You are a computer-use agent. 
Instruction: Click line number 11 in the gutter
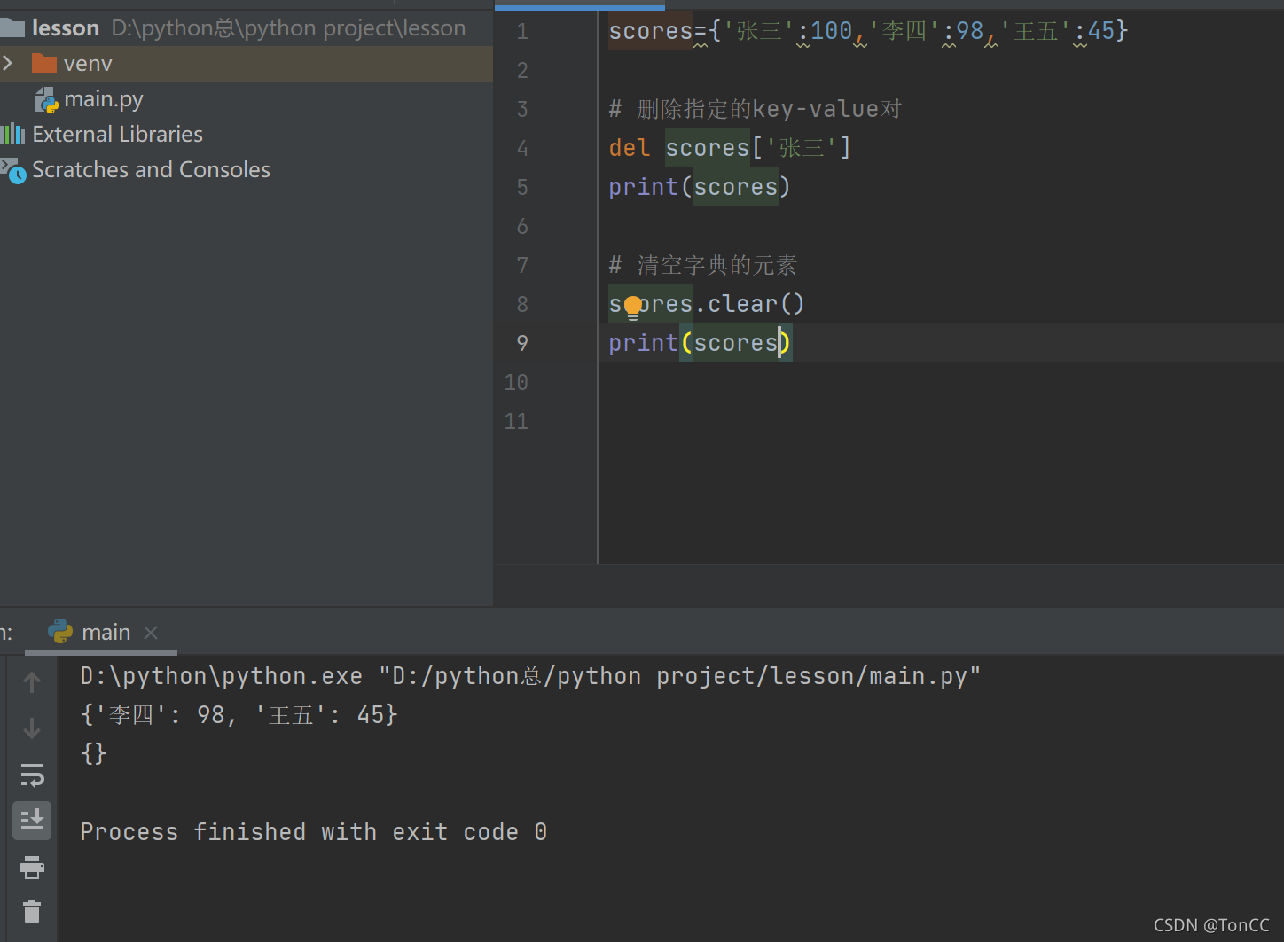click(516, 422)
